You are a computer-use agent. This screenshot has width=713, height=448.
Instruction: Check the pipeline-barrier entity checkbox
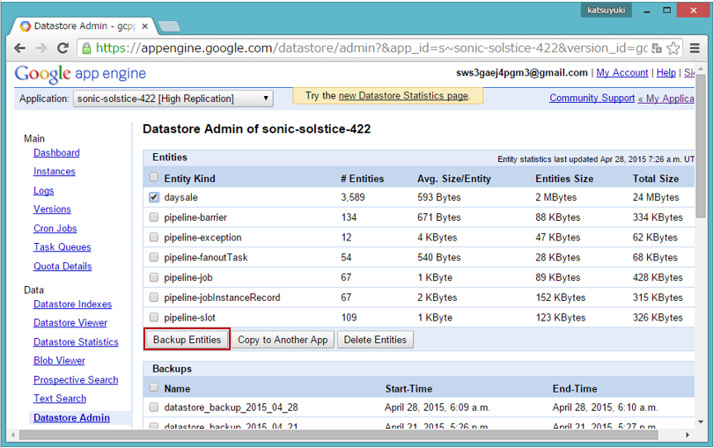point(154,217)
